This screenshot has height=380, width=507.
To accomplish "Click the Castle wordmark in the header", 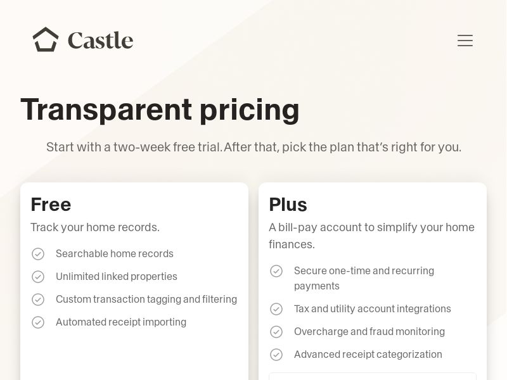I will (100, 39).
